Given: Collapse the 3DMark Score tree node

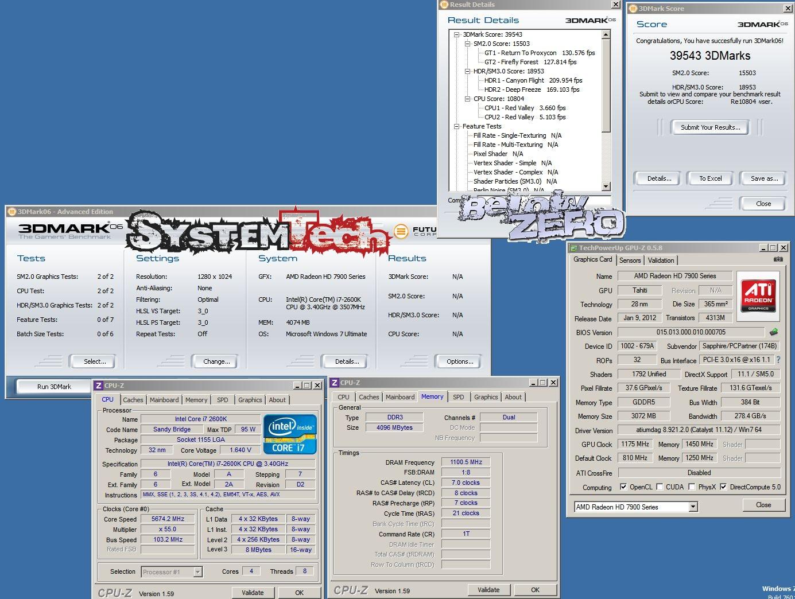Looking at the screenshot, I should (x=457, y=34).
